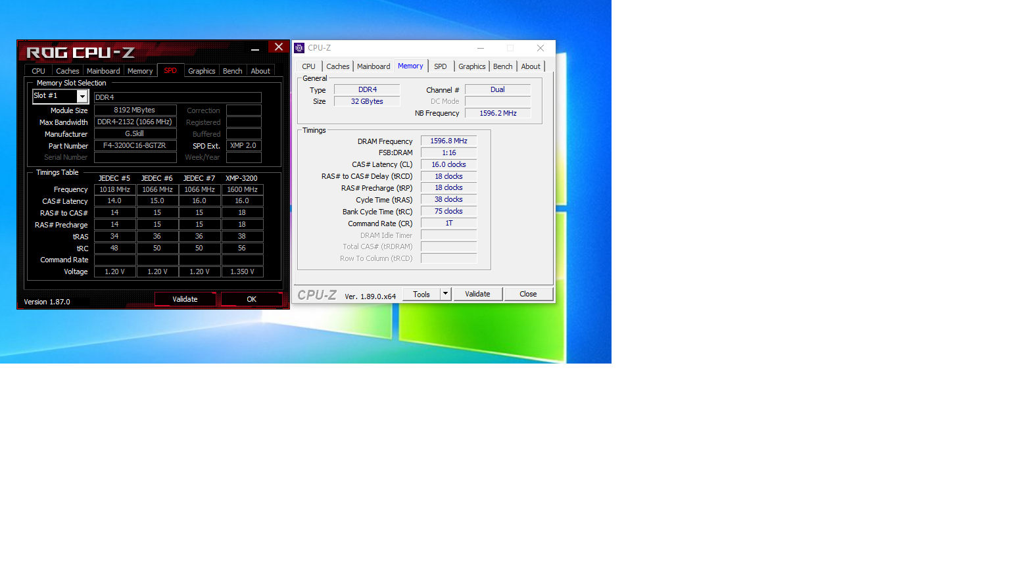Select the Command Rate 1T value
Viewport: 1010px width, 568px height.
pos(448,223)
